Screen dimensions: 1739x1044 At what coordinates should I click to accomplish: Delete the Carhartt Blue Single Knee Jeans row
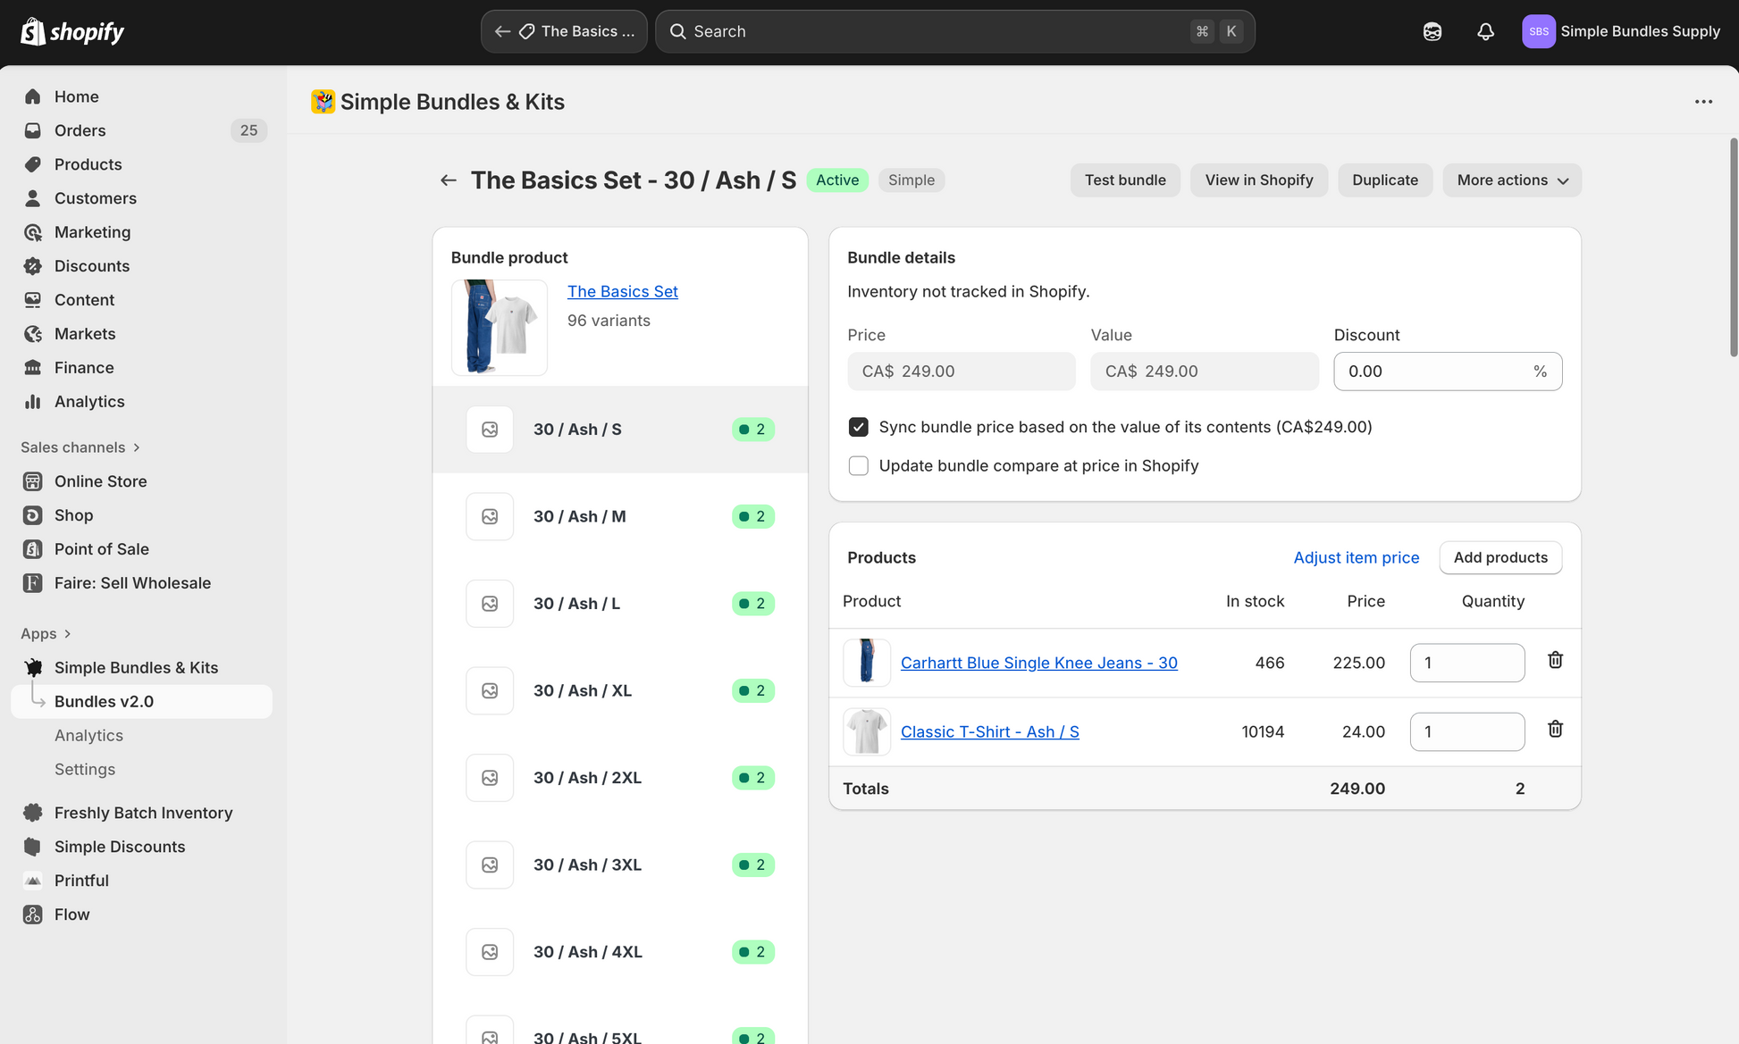click(x=1555, y=660)
